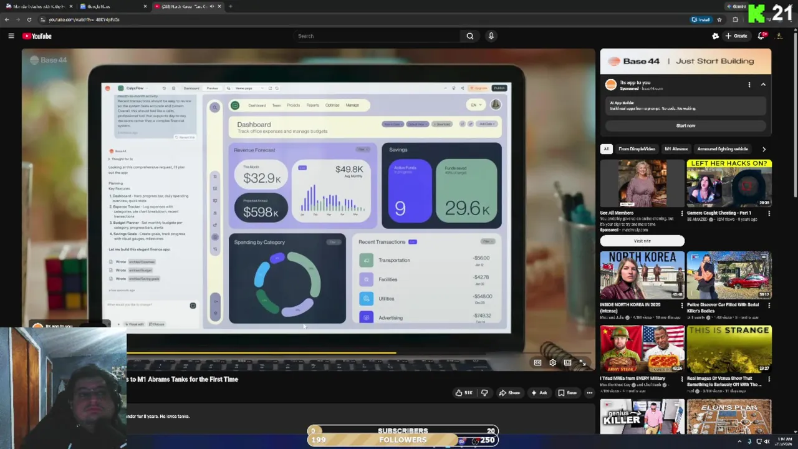
Task: Open the YouTube notifications bell
Action: click(761, 36)
